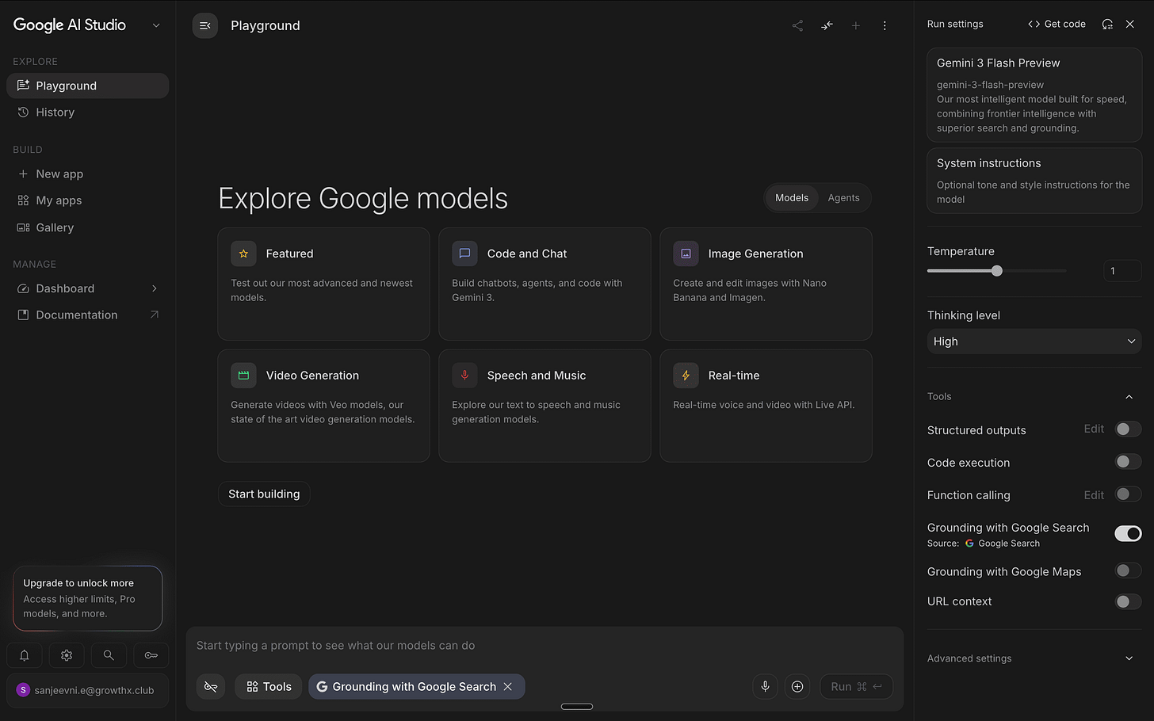The height and width of the screenshot is (721, 1154).
Task: Click the reset run settings icon
Action: coord(1107,24)
